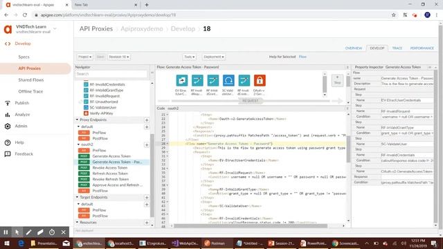
Task: Select the Refresh Access Token flow
Action: pyautogui.click(x=110, y=174)
